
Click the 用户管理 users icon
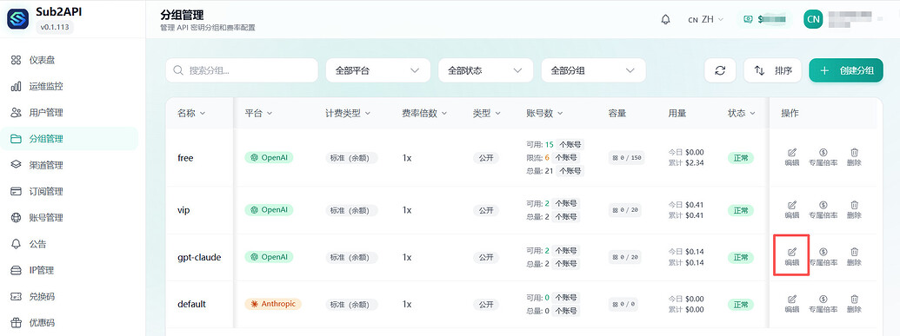pos(16,113)
